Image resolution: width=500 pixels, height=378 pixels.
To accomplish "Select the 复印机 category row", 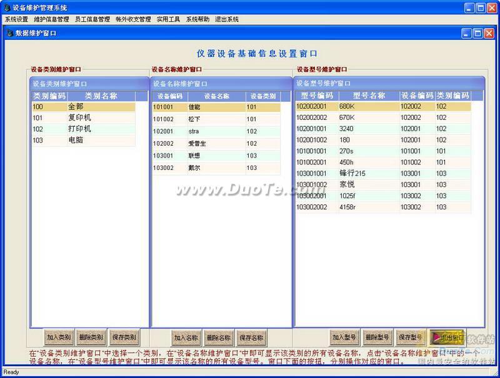I will pyautogui.click(x=84, y=118).
